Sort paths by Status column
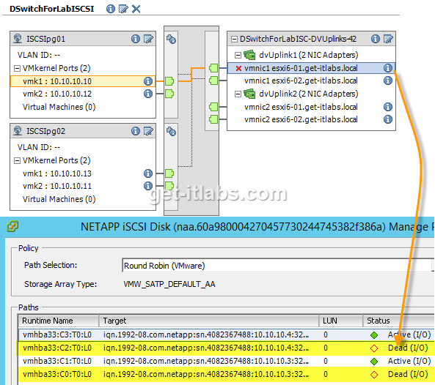 coord(398,321)
